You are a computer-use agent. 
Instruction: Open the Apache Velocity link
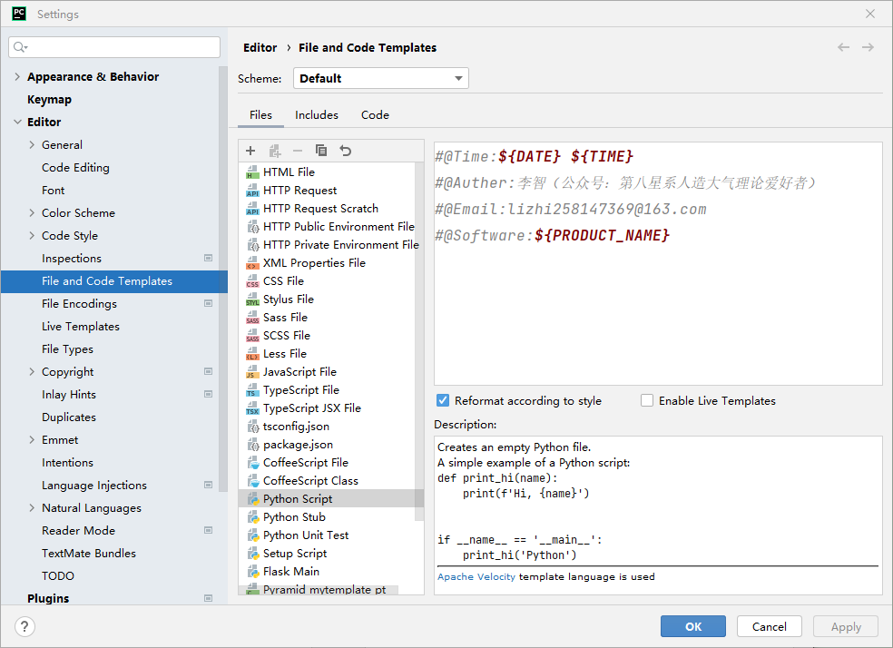pos(476,577)
